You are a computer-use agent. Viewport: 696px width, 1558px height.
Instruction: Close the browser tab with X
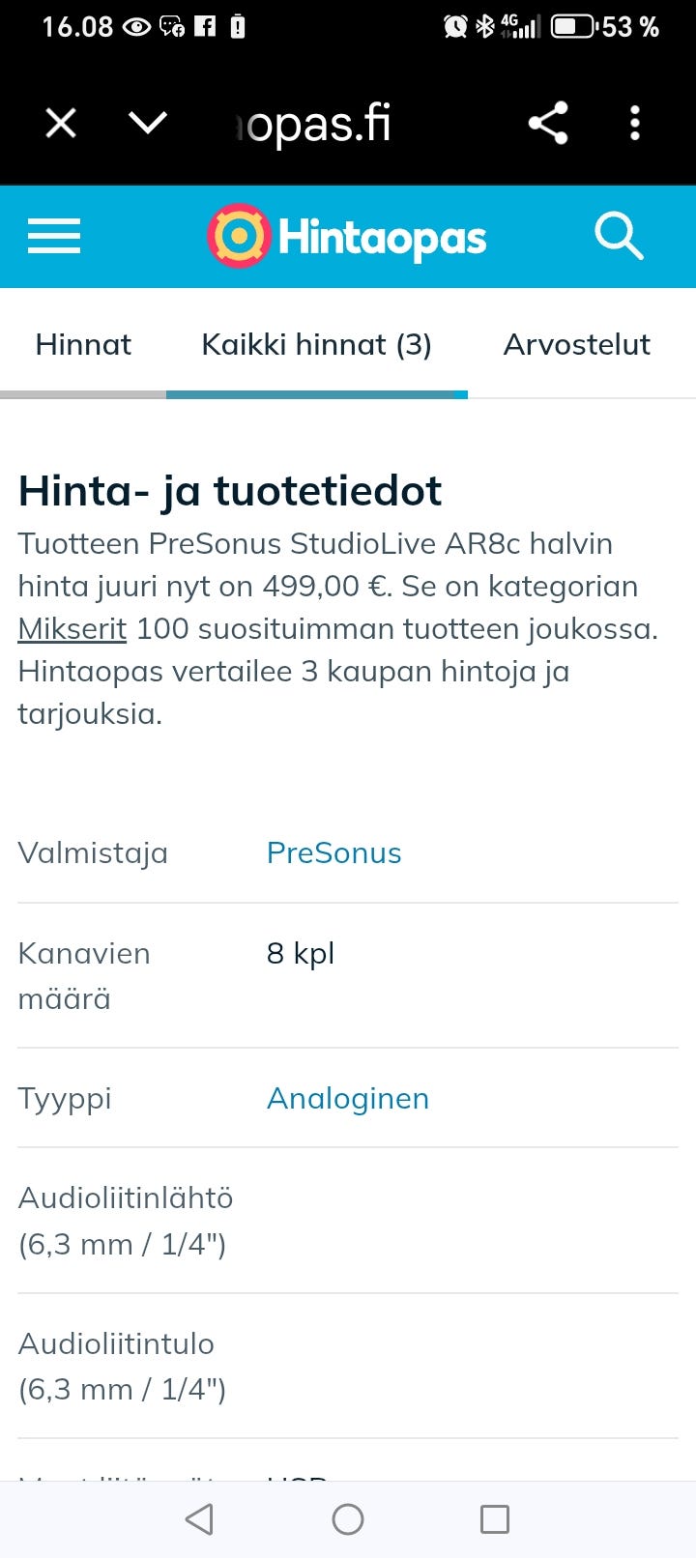click(x=61, y=124)
